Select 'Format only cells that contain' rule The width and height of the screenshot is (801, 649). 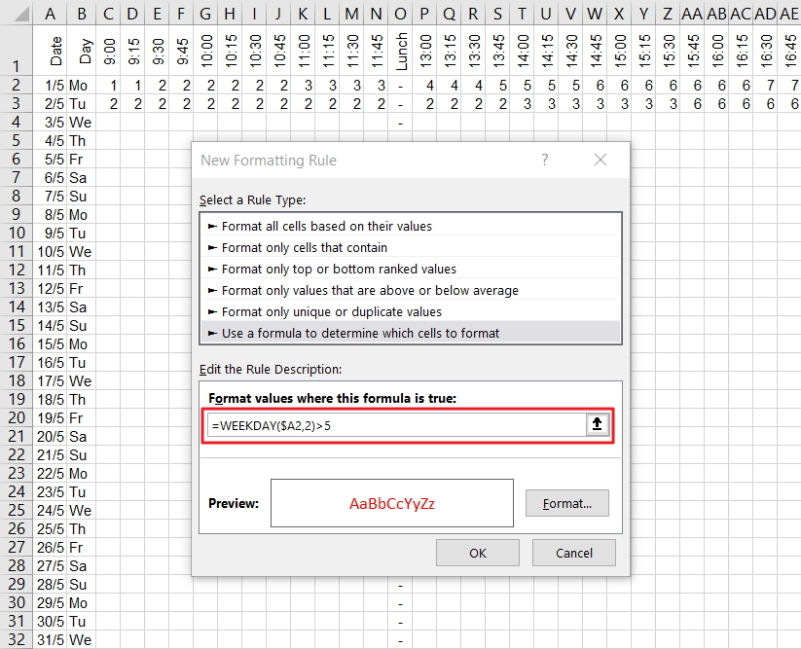[x=410, y=247]
